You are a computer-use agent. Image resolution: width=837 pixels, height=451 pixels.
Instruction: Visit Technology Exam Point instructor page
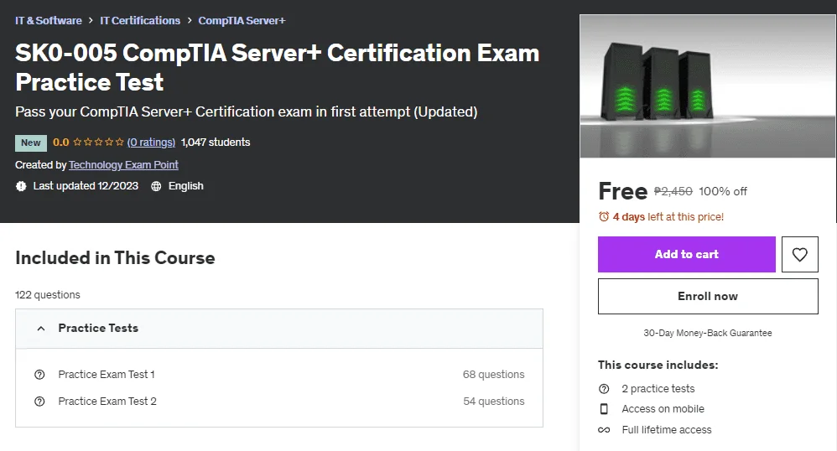(x=123, y=165)
